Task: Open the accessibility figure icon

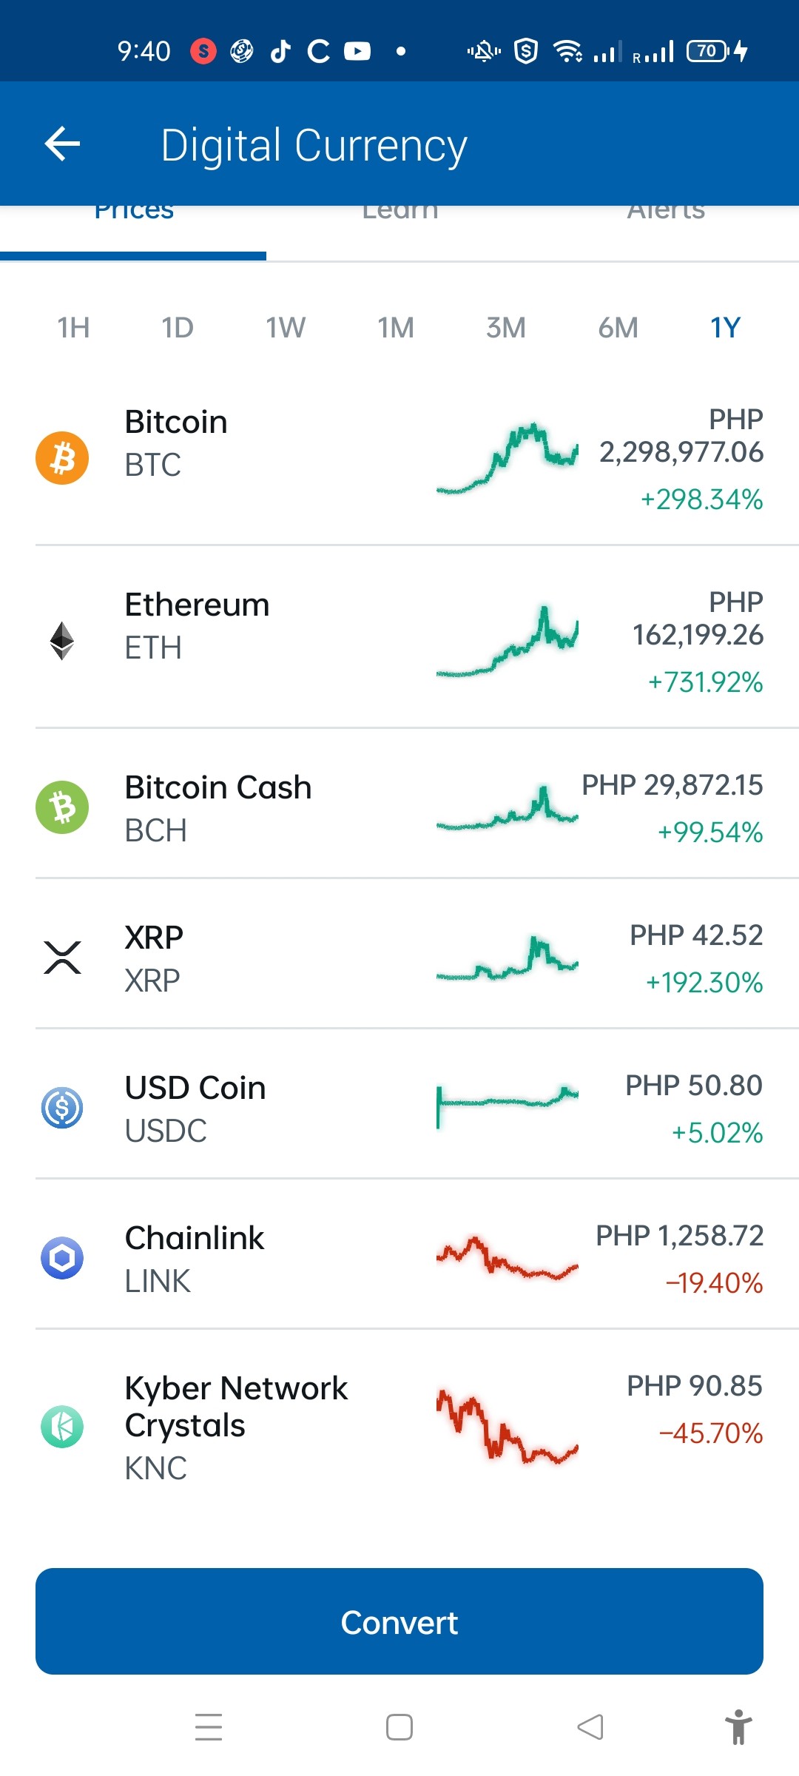Action: 738,1728
